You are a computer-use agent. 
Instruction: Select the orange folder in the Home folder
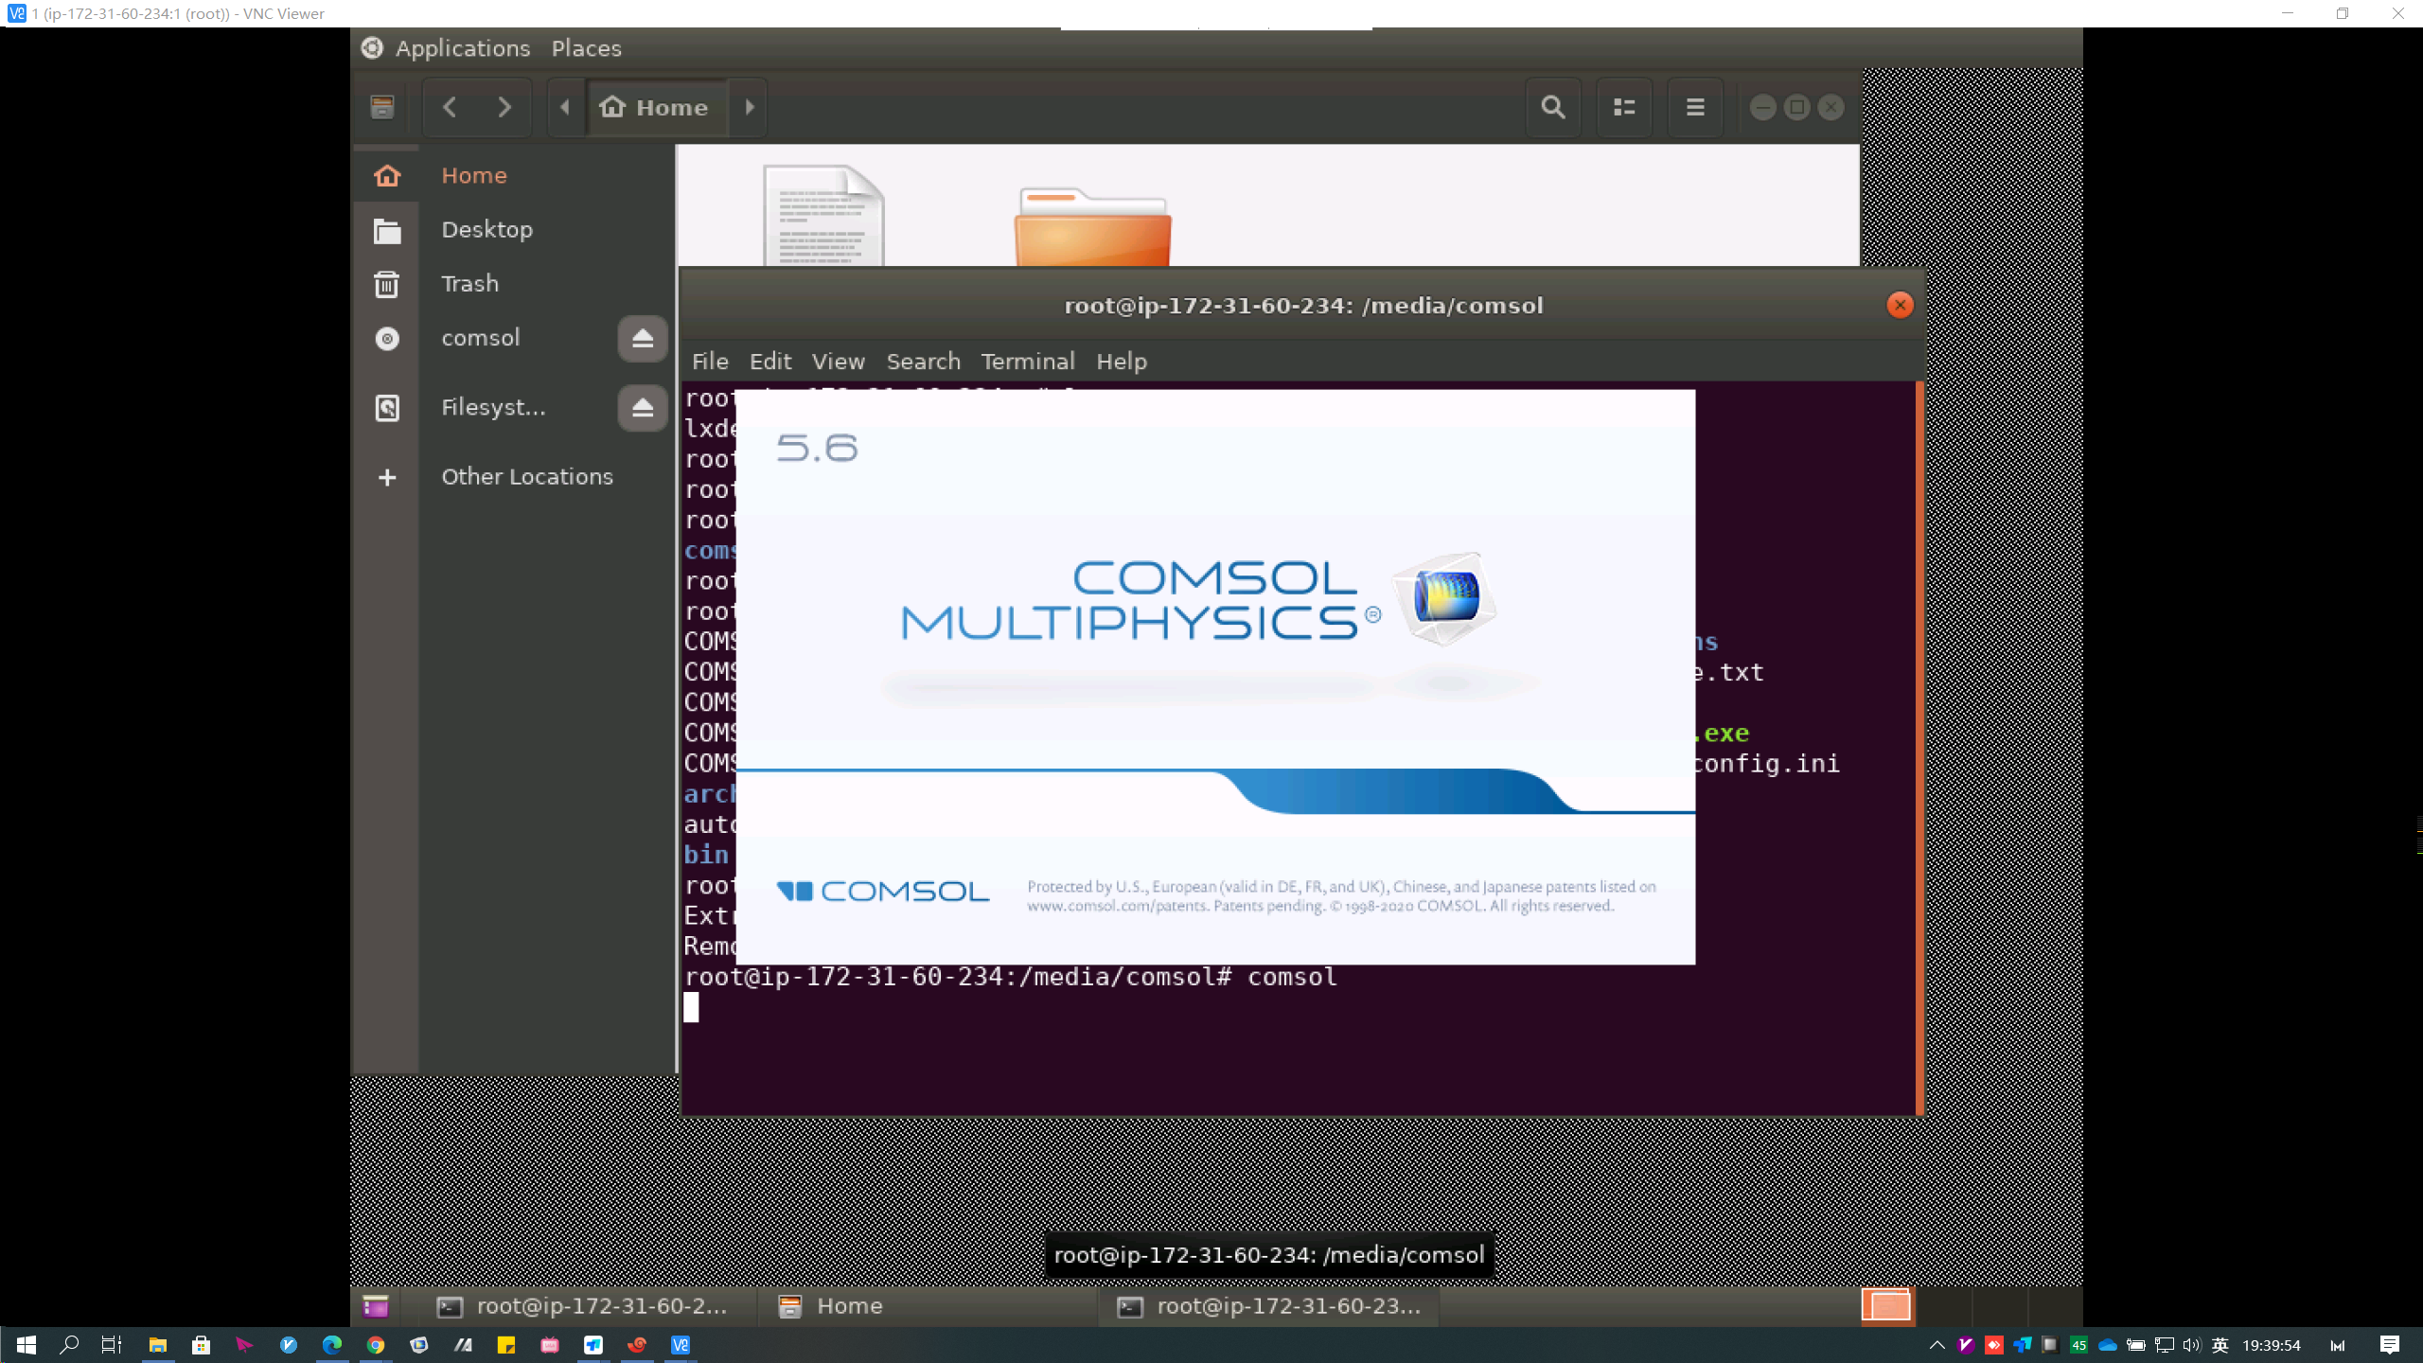coord(1092,227)
